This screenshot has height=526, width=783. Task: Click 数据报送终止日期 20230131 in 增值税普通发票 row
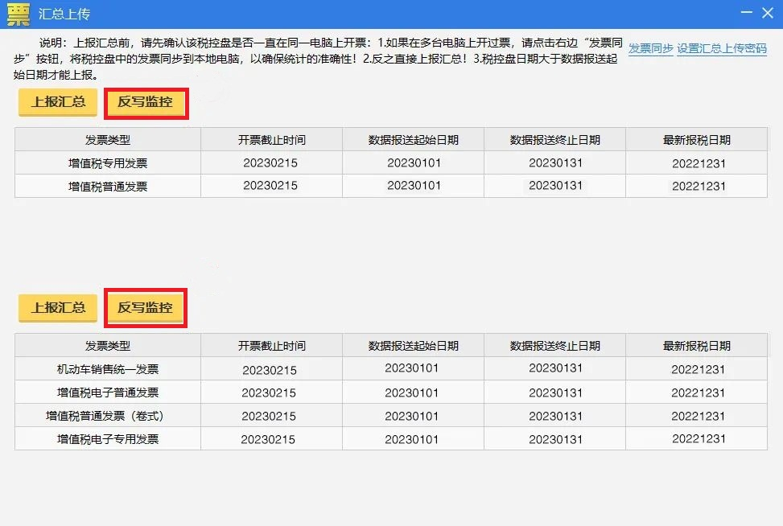click(555, 186)
